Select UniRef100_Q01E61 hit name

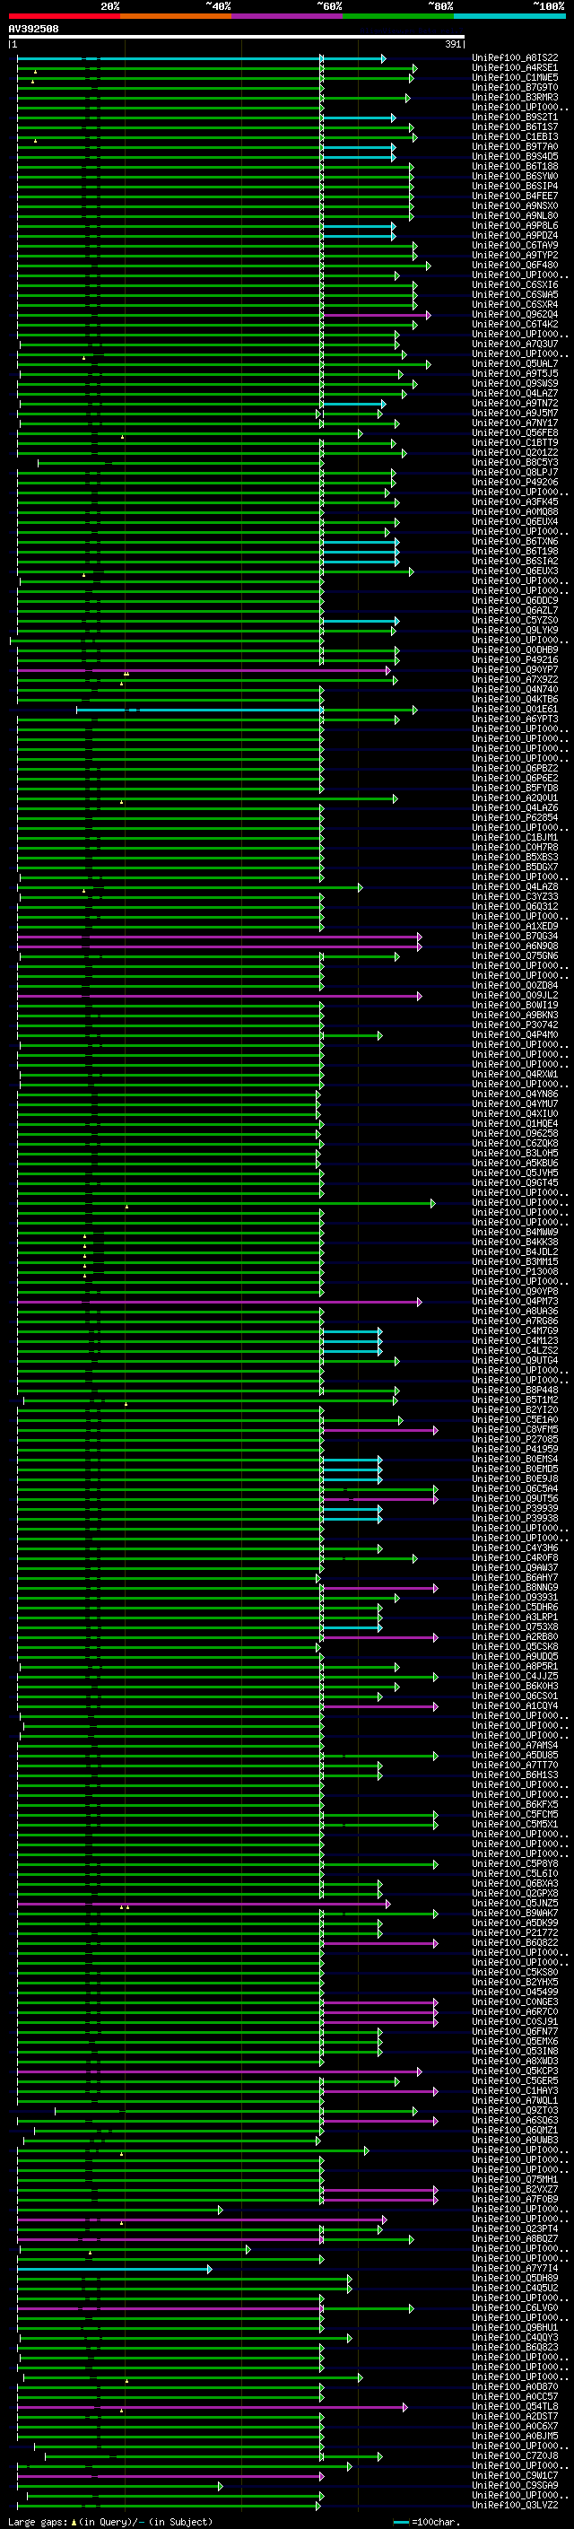click(x=514, y=709)
